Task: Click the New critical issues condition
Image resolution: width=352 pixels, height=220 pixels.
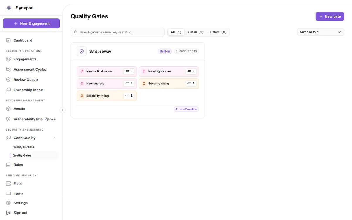Action: coord(107,71)
